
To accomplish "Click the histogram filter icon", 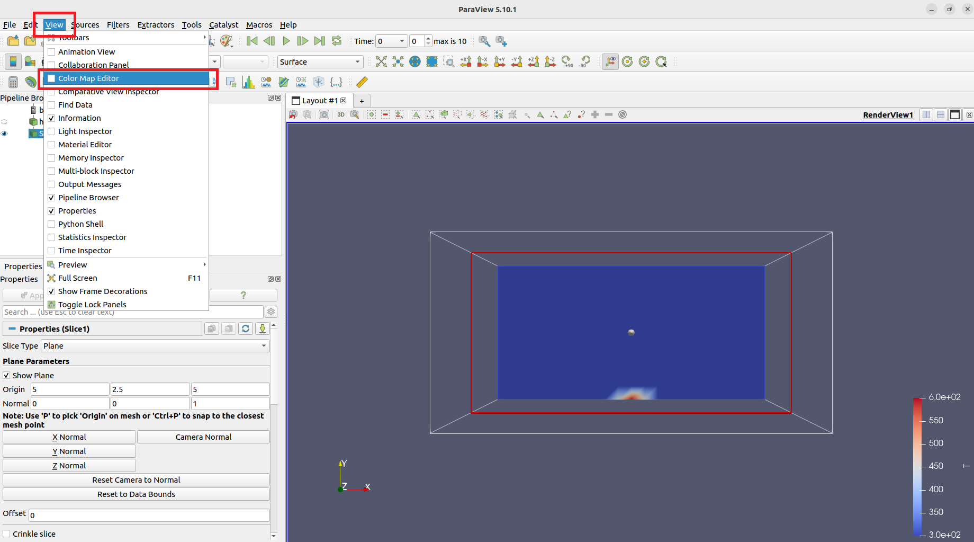I will (x=248, y=82).
